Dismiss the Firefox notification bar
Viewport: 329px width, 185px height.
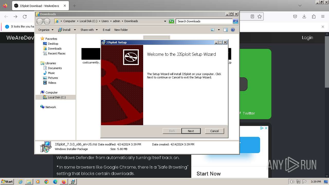[323, 26]
